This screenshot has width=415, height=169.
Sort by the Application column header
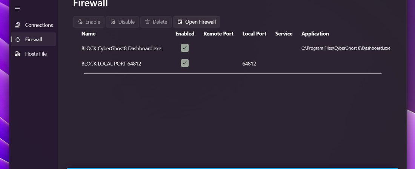pyautogui.click(x=315, y=34)
